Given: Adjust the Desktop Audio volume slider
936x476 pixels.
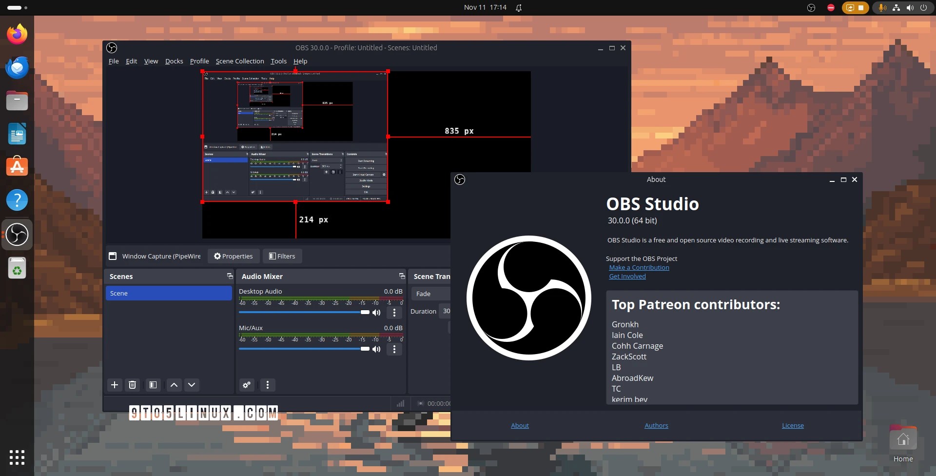Looking at the screenshot, I should [365, 312].
